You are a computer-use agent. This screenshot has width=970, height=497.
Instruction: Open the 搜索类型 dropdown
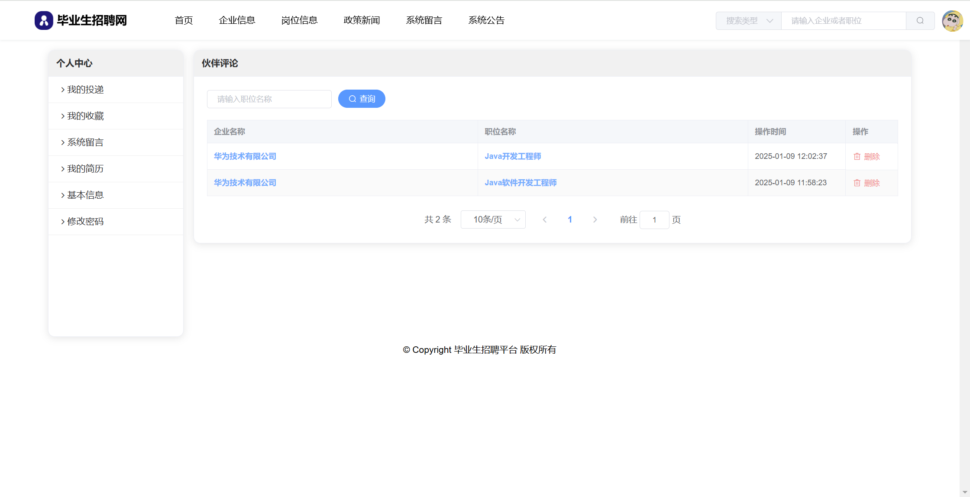click(x=748, y=21)
